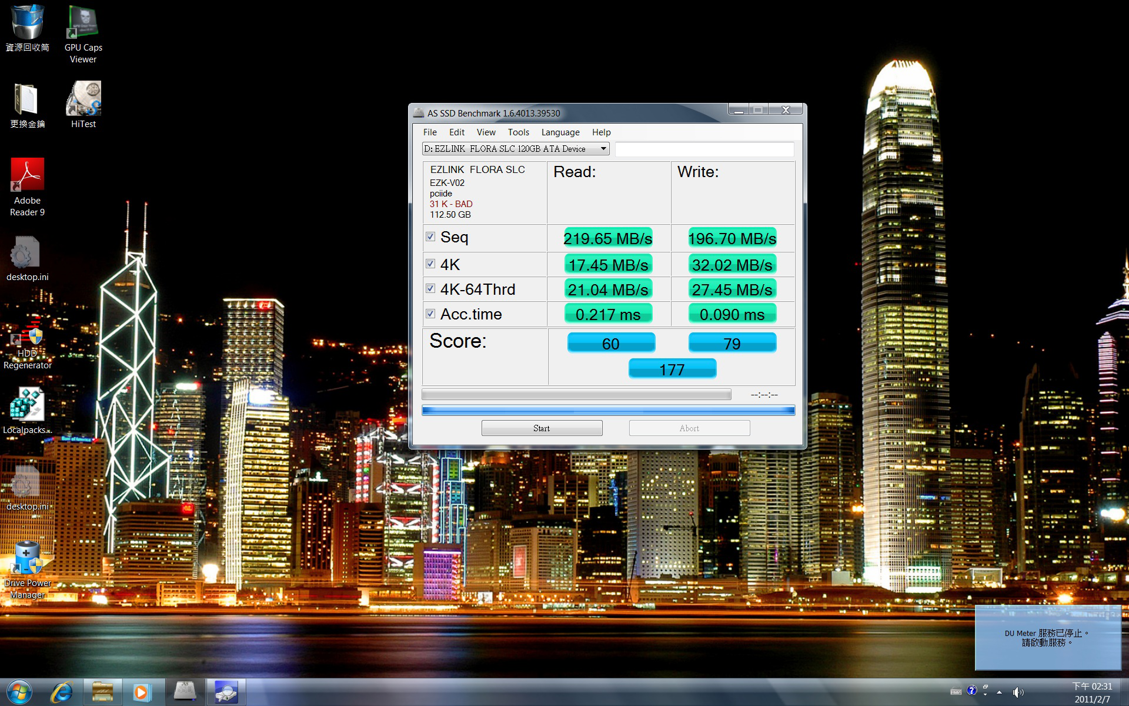Uncheck the 4K test checkbox
The height and width of the screenshot is (706, 1129).
tap(430, 264)
